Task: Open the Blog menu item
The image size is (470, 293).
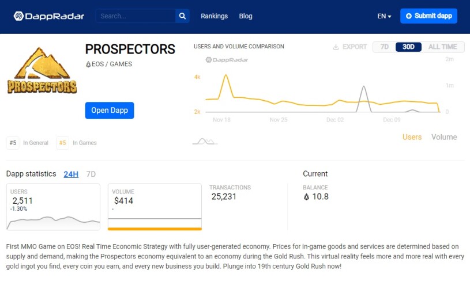Action: (246, 16)
